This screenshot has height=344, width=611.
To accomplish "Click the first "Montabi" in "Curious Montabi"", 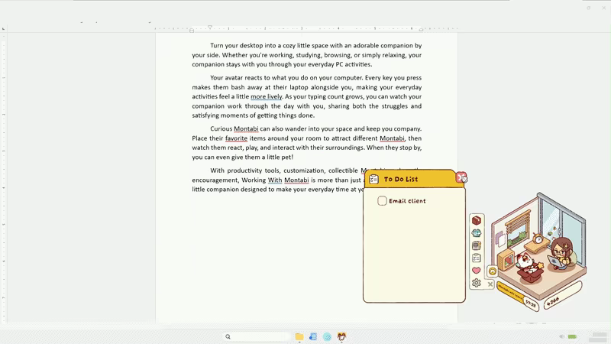I will point(246,128).
